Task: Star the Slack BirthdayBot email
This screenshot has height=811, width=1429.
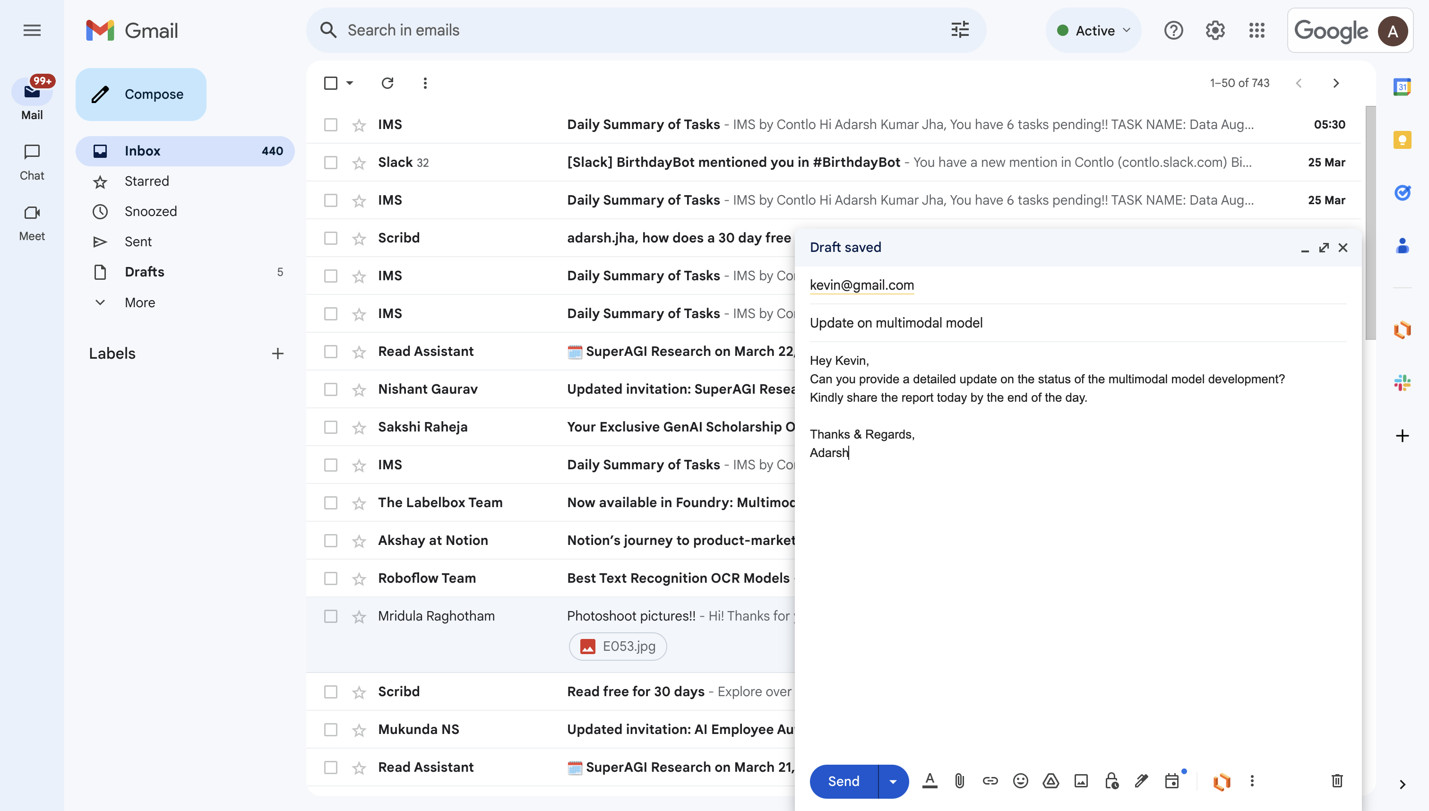Action: 359,163
